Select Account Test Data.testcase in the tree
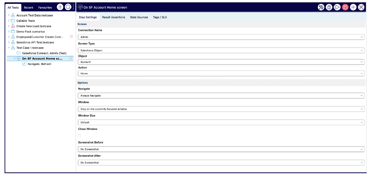The image size is (370, 181). pyautogui.click(x=35, y=15)
